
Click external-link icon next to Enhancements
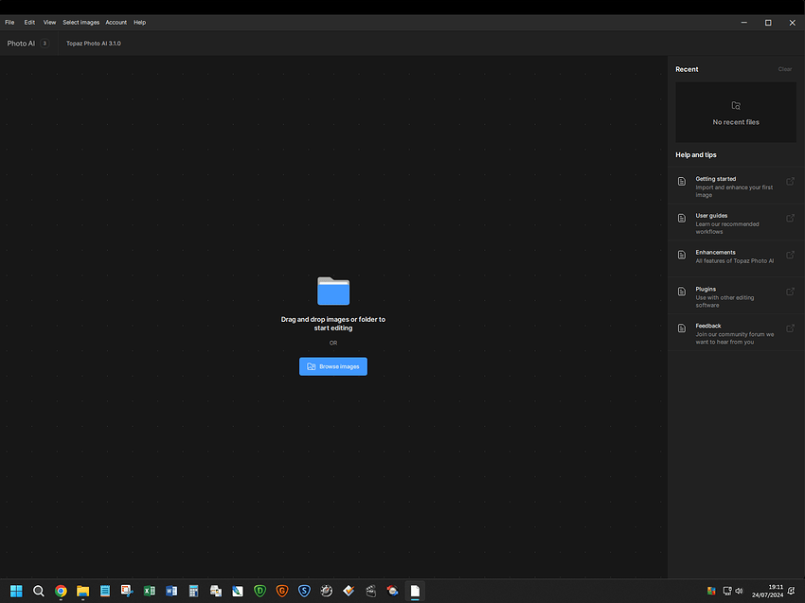(x=790, y=255)
